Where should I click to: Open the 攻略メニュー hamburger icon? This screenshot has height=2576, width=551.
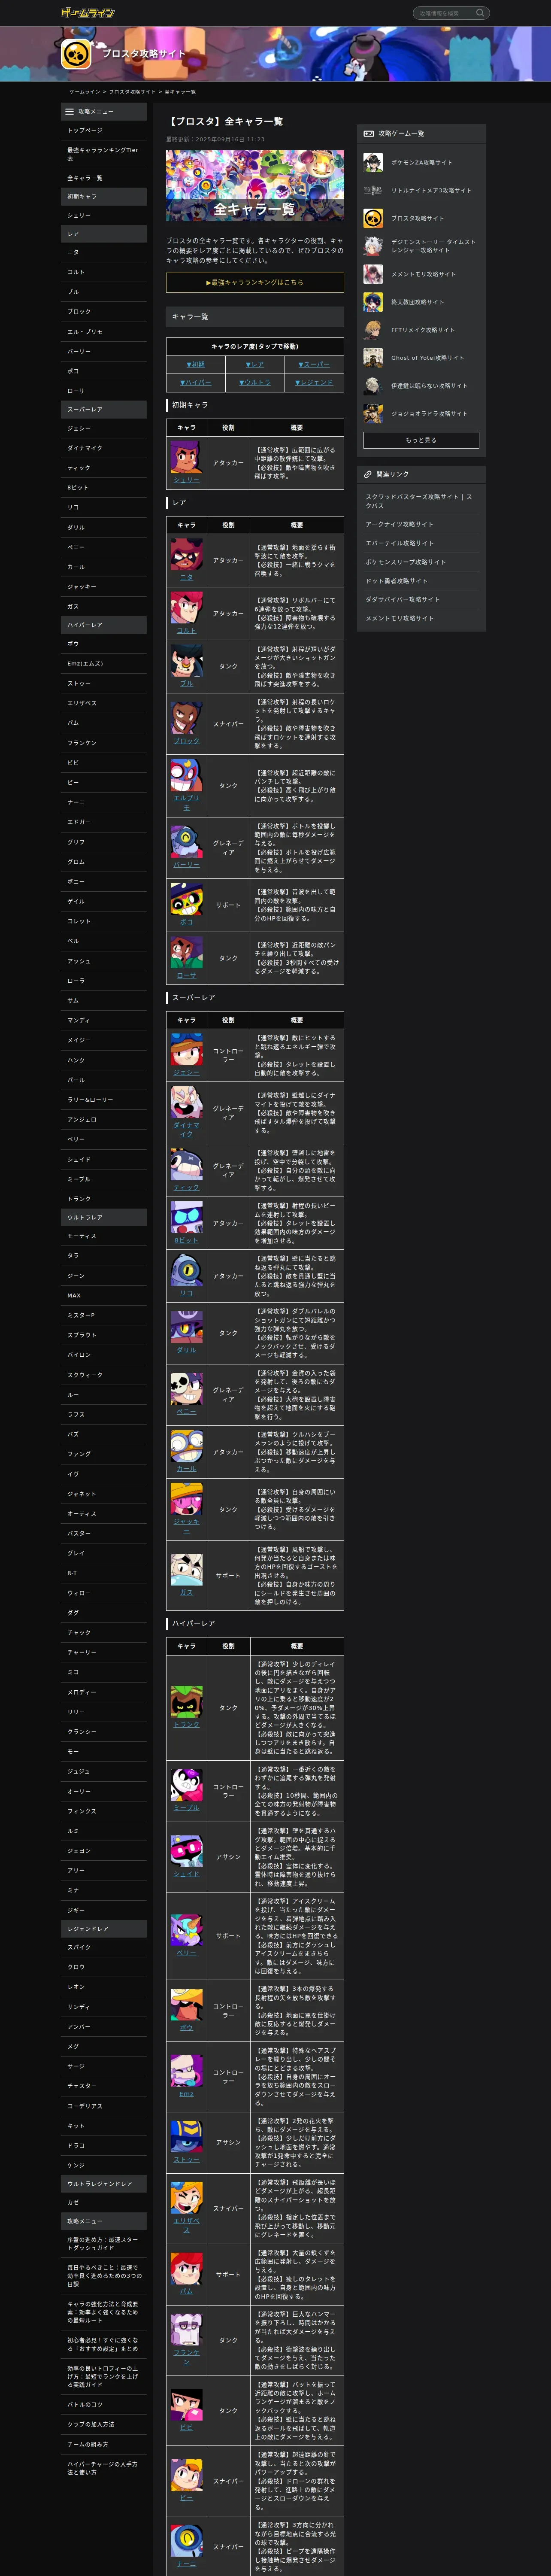[x=69, y=111]
